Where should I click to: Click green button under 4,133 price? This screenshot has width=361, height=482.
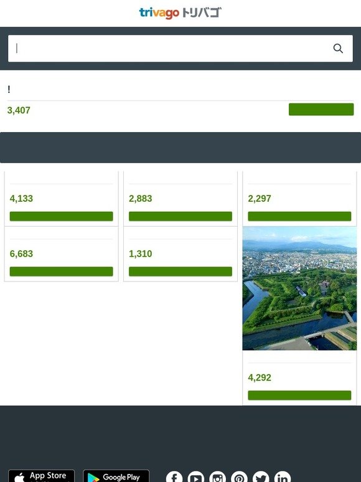pyautogui.click(x=62, y=216)
